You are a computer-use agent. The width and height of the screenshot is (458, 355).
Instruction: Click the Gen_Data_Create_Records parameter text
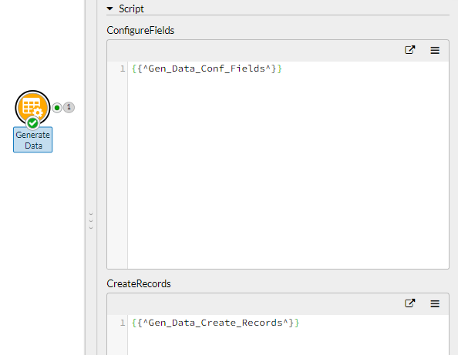pyautogui.click(x=216, y=323)
